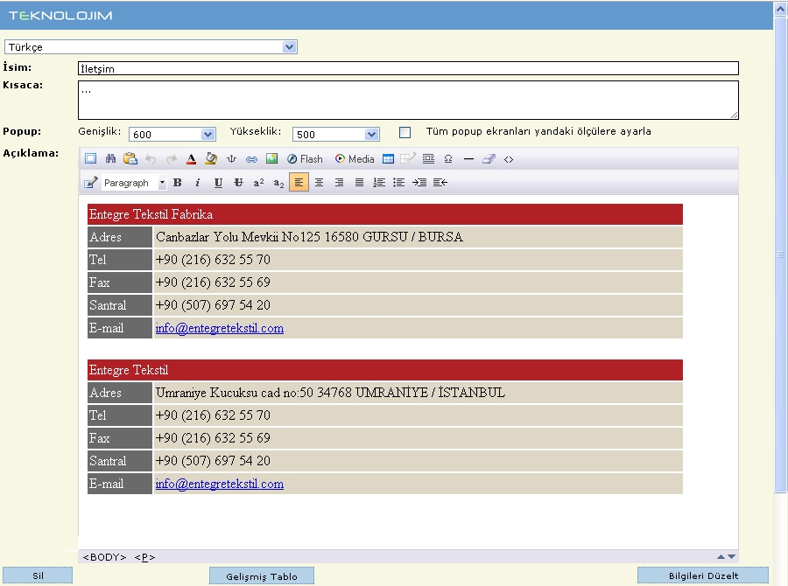Click the Bilgileri Düzelt button
Viewport: 788px width, 586px height.
703,576
